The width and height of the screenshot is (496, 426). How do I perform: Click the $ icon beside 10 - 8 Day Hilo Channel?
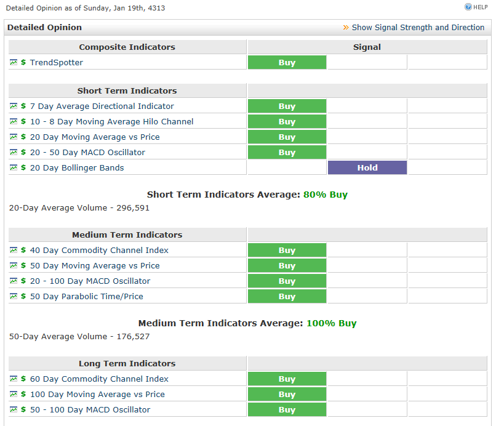(23, 121)
